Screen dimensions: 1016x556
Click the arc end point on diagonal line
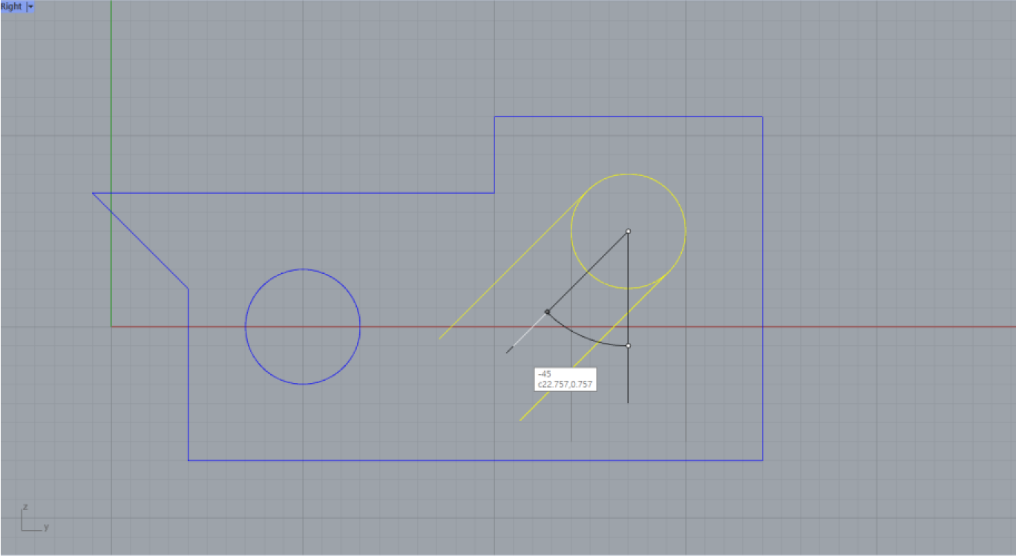pos(548,312)
